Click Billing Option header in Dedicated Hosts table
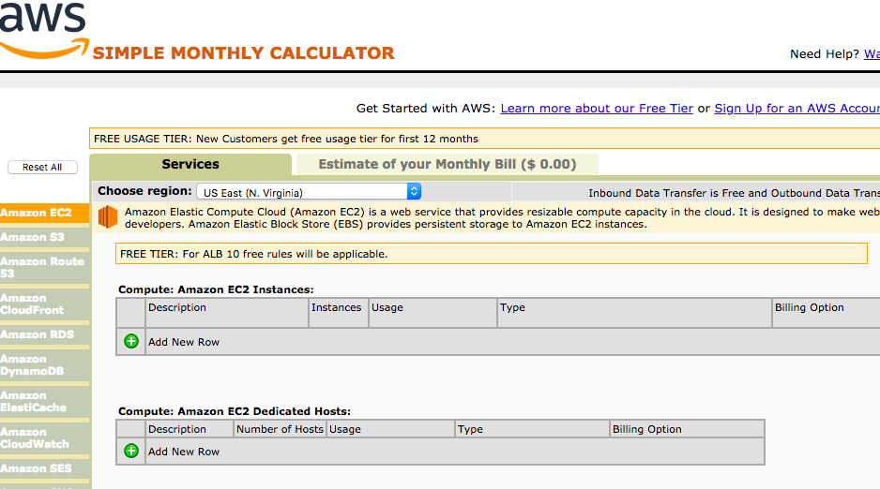The image size is (880, 489). [647, 429]
